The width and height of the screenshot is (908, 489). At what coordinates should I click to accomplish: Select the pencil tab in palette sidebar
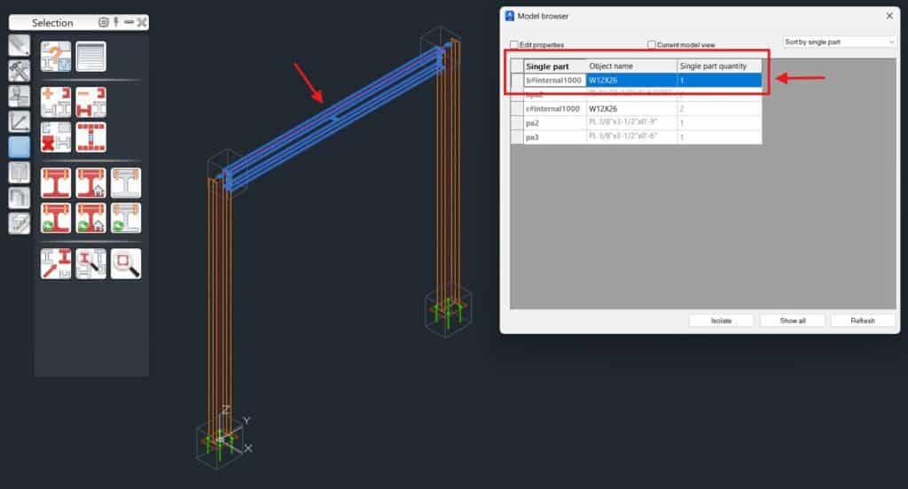coord(19,45)
